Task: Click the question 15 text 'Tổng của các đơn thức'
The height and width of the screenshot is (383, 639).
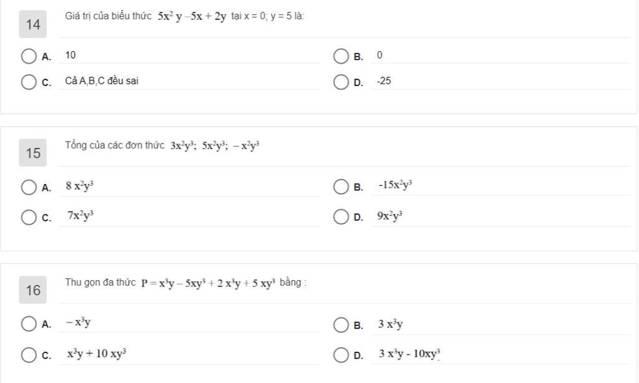Action: coord(115,145)
